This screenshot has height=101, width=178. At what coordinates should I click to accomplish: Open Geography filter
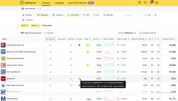[x=43, y=15]
